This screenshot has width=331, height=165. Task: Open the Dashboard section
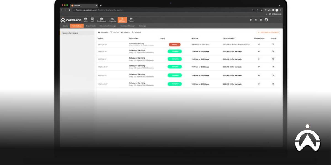tap(102, 20)
